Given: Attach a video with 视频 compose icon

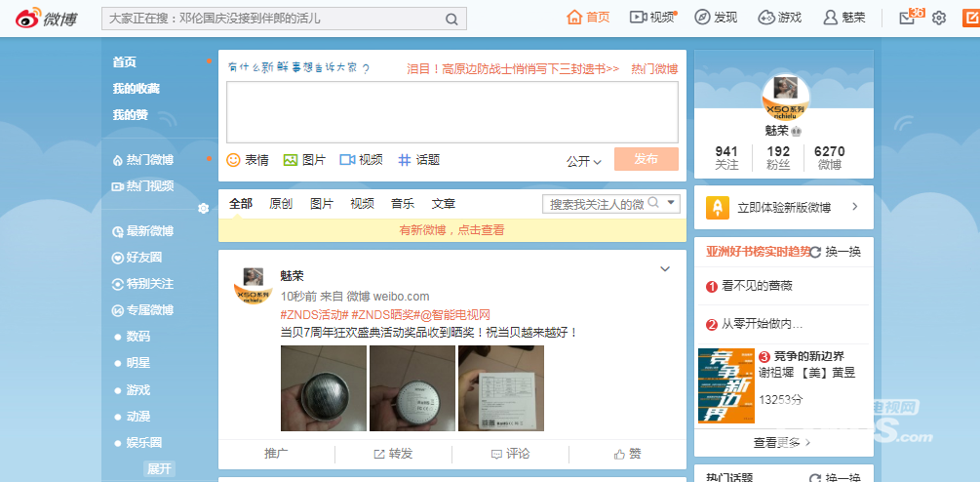Looking at the screenshot, I should (x=361, y=160).
